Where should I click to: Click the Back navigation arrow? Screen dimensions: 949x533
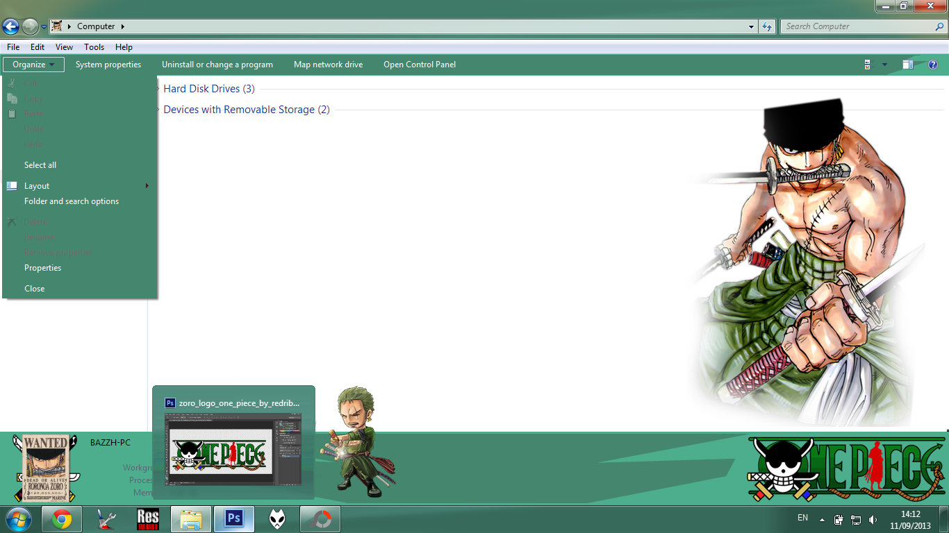(x=10, y=26)
